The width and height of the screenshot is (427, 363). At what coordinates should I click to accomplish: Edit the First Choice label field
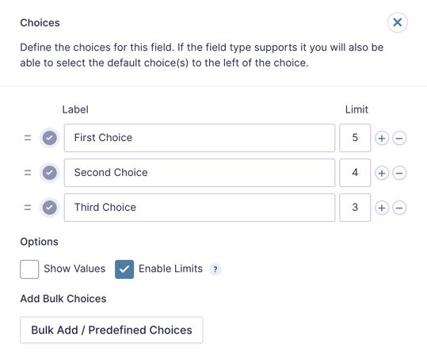pos(200,138)
